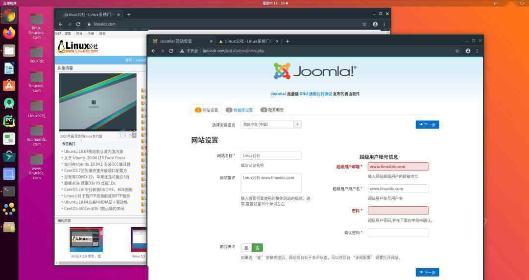Open the Linux公社 desktop folder
The image size is (529, 280).
(x=36, y=108)
